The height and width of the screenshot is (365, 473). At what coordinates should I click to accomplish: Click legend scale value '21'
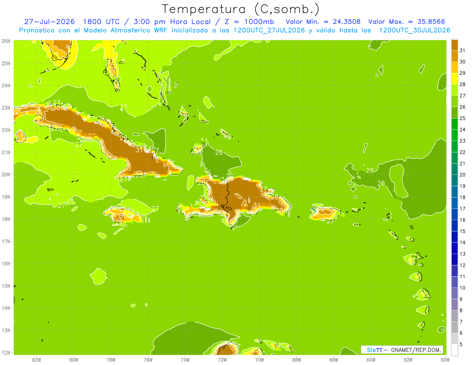point(462,163)
